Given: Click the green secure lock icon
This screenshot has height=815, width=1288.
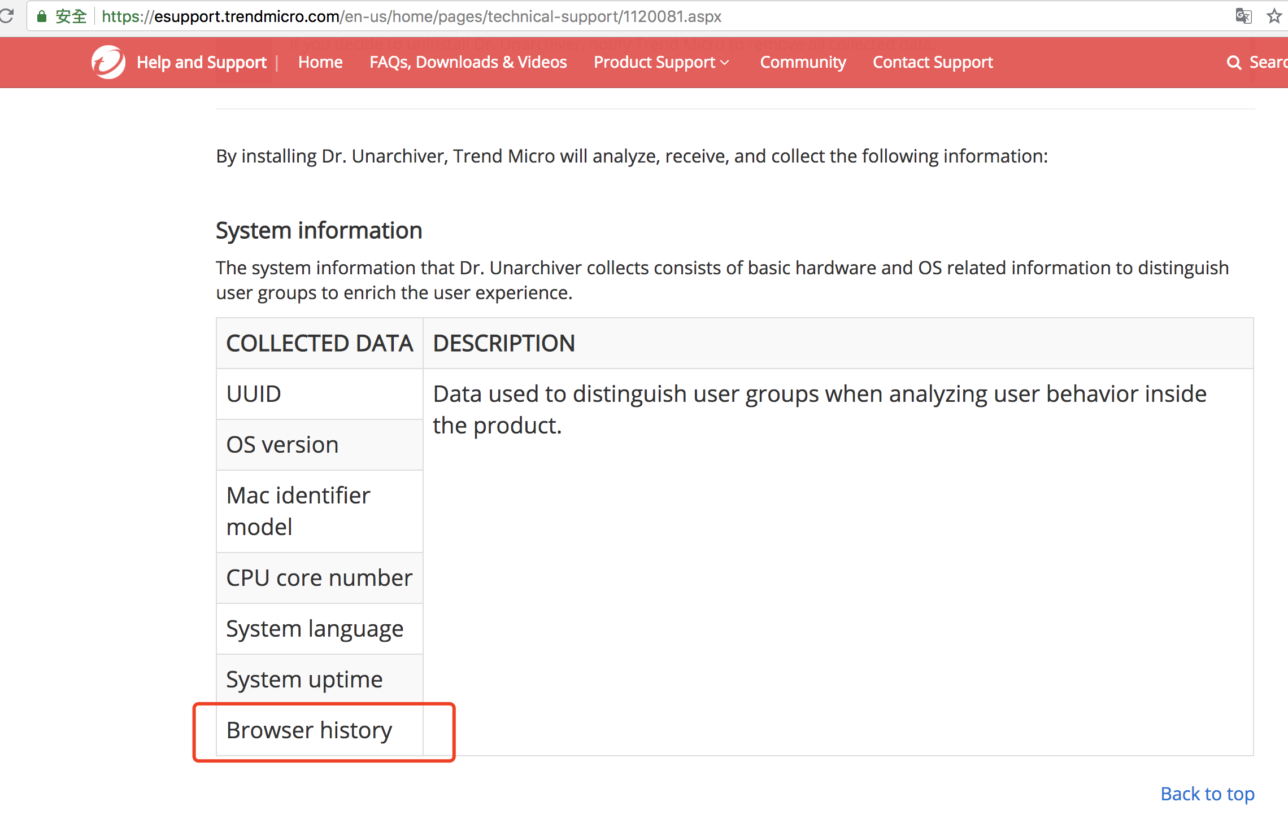Looking at the screenshot, I should [x=41, y=16].
